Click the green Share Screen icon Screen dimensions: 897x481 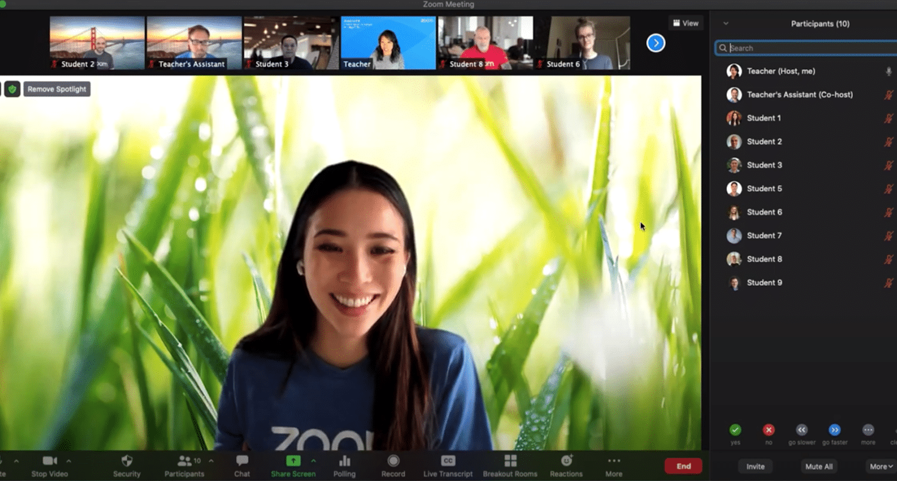(x=293, y=461)
